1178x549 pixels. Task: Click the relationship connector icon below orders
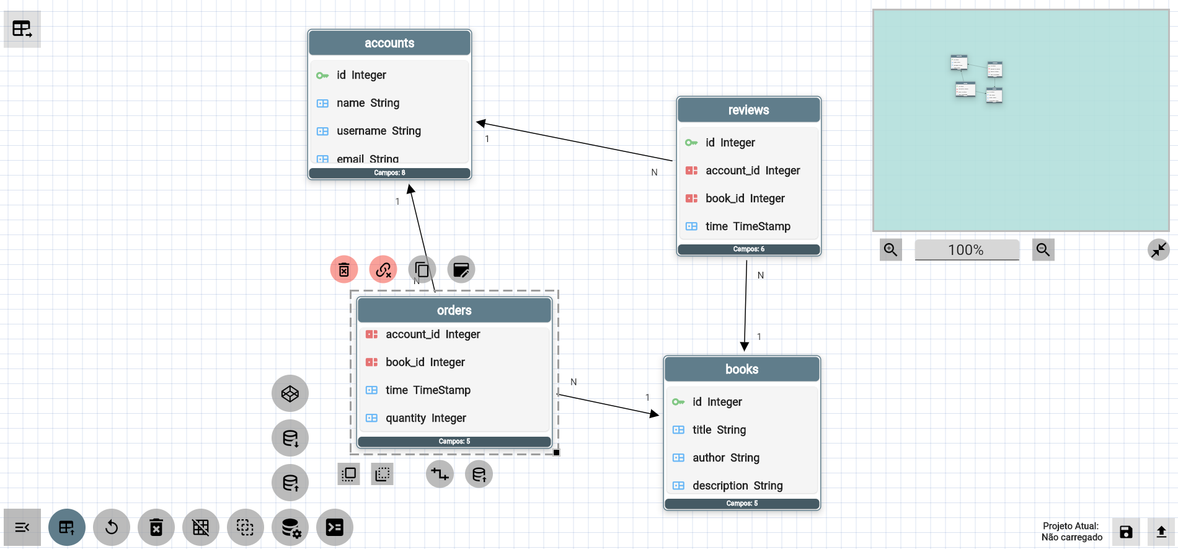click(440, 475)
